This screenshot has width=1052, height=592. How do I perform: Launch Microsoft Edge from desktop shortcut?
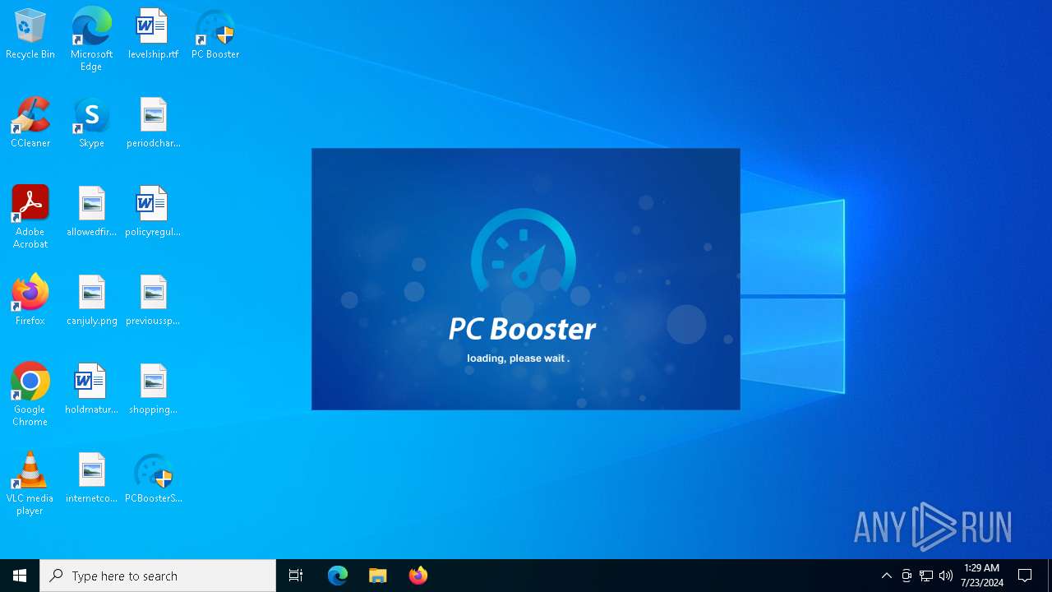(91, 39)
